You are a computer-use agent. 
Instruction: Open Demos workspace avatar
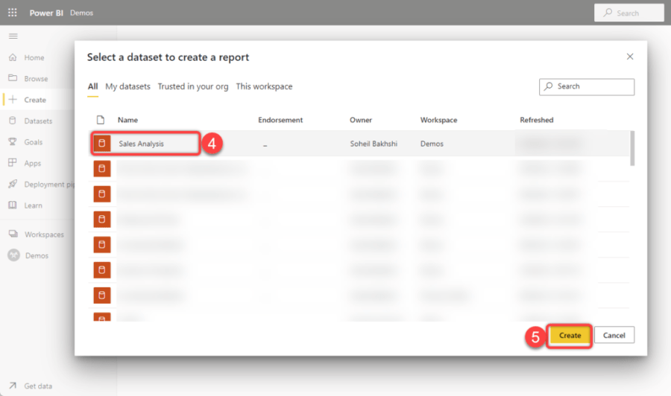13,255
